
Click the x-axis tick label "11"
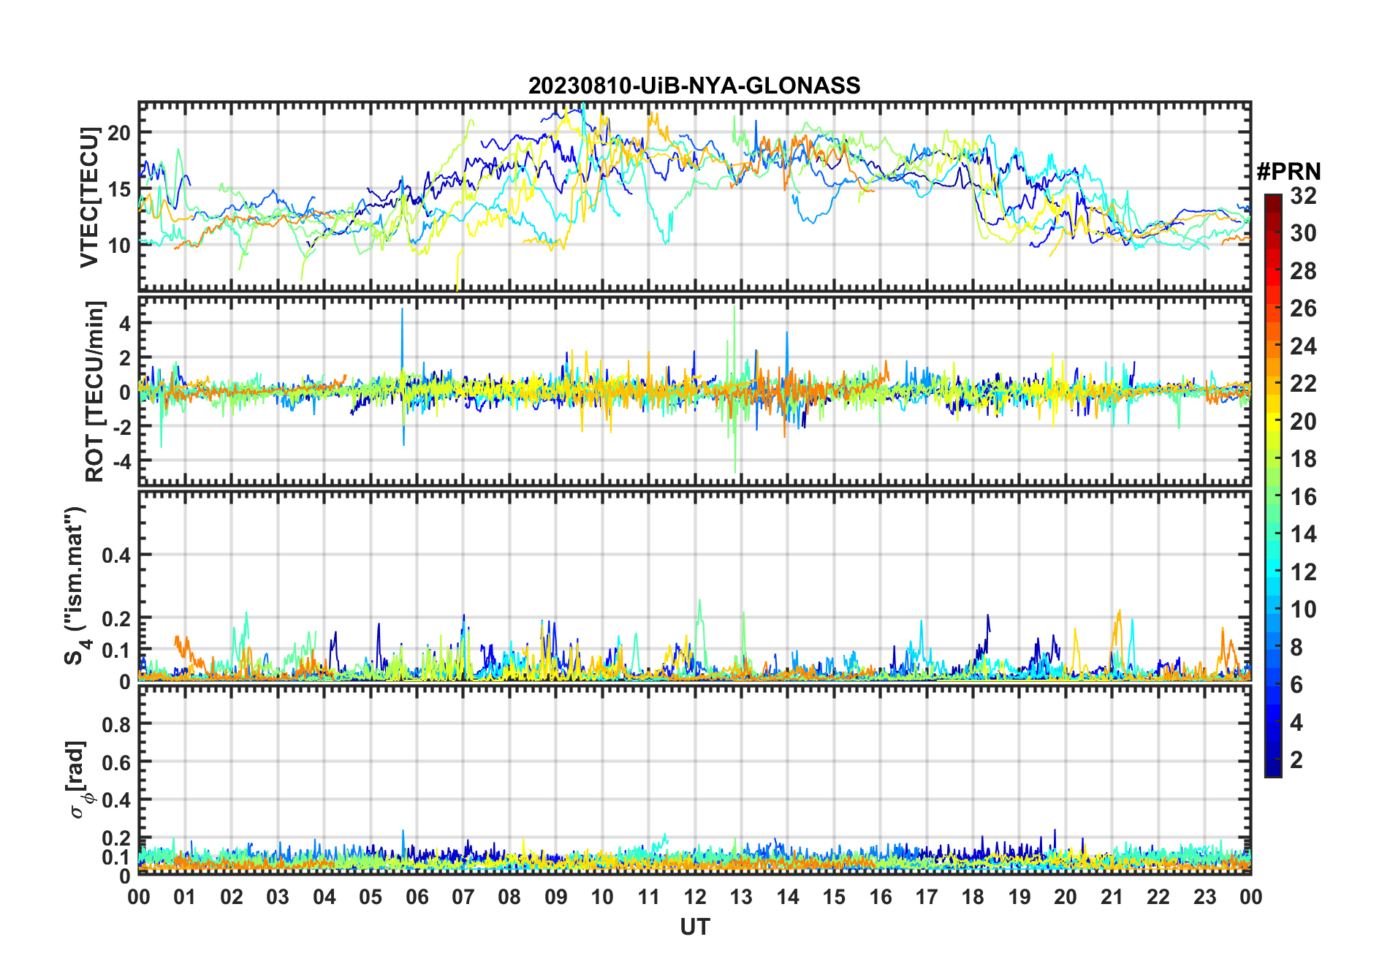point(649,897)
